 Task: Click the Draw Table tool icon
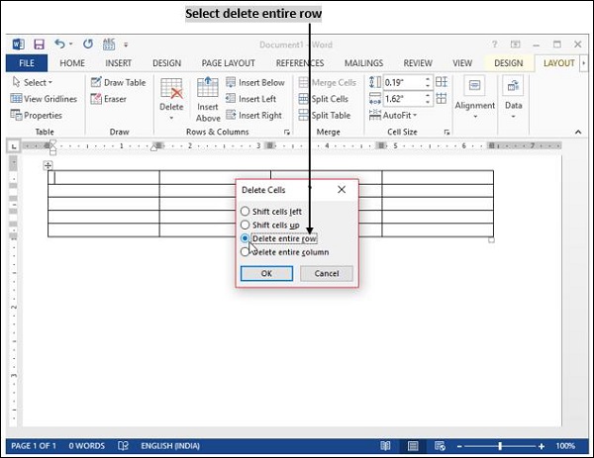click(x=96, y=83)
